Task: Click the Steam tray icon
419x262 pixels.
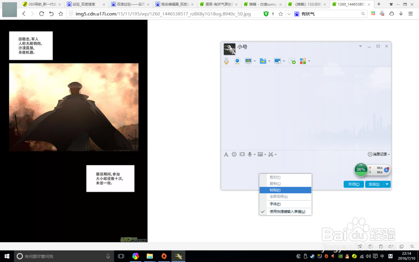Action: (312, 256)
